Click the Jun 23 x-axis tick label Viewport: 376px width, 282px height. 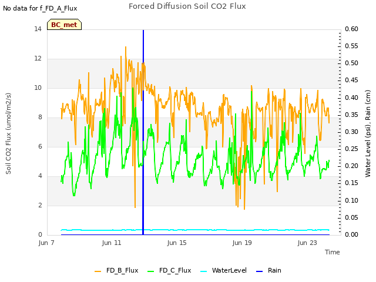307,243
